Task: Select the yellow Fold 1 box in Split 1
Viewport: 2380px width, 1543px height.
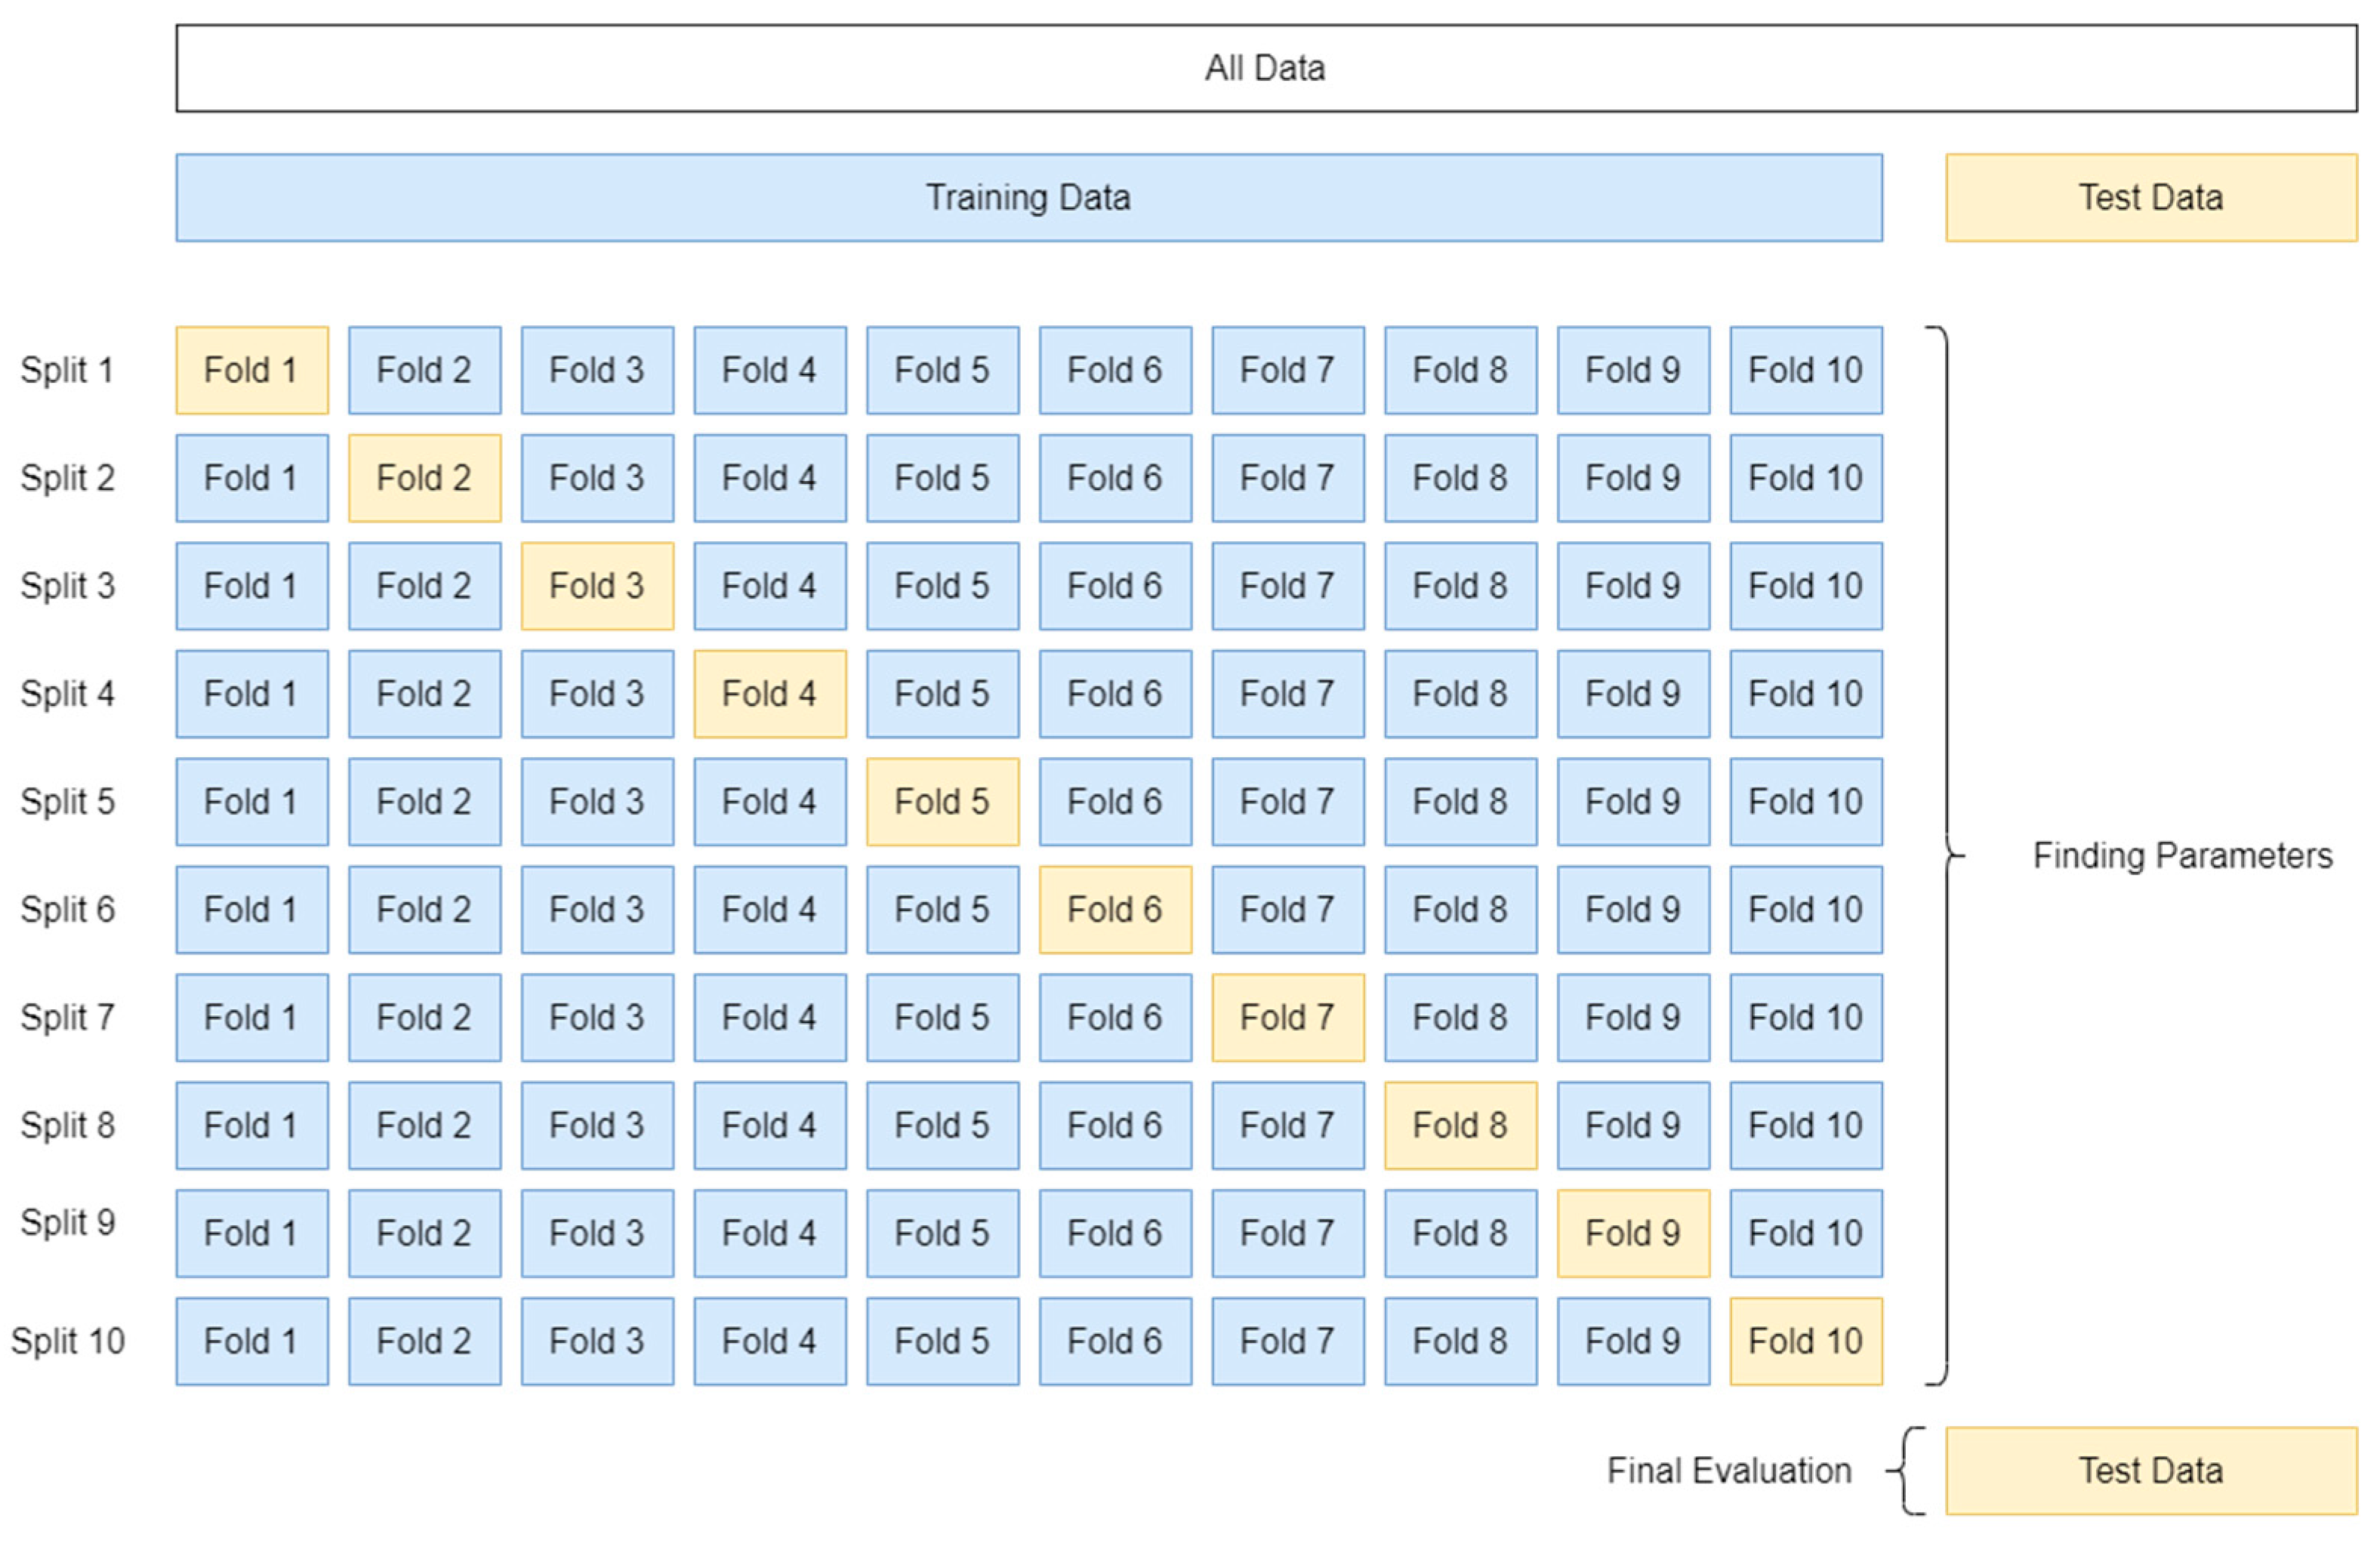Action: click(x=251, y=370)
